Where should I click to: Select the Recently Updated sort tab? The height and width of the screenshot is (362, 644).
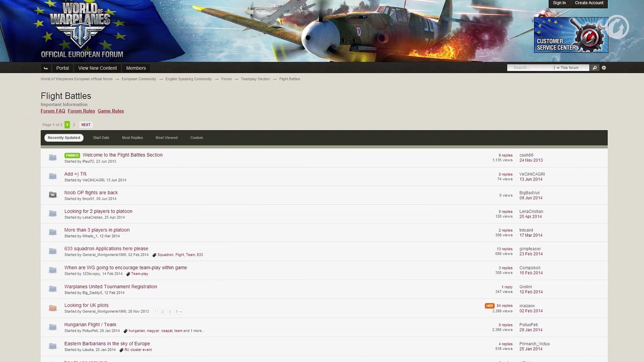coord(64,138)
